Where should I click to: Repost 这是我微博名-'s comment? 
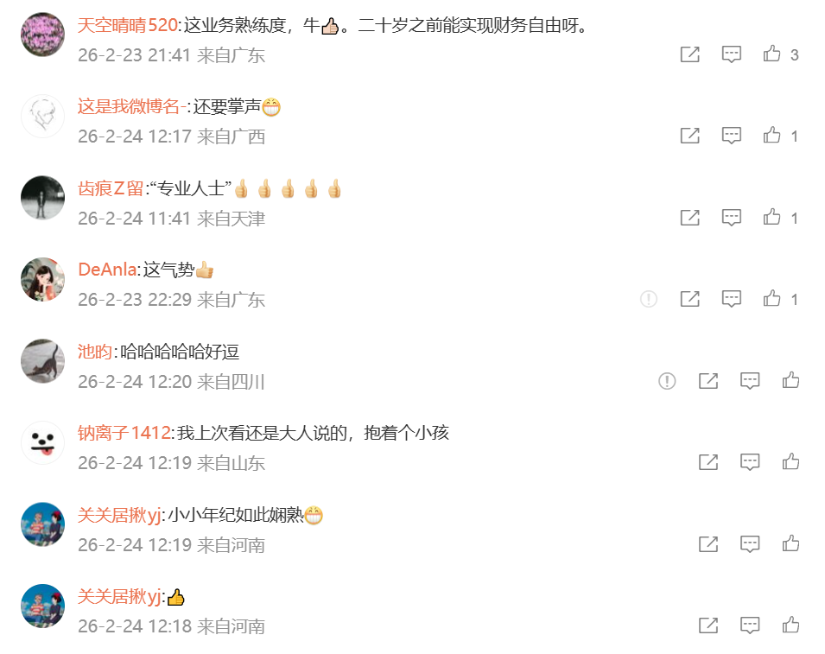click(x=689, y=136)
